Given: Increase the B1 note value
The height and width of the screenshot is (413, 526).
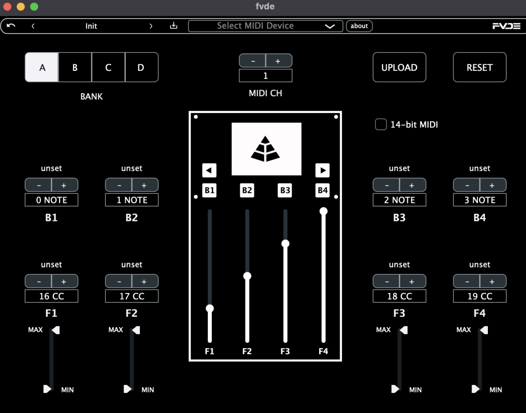Looking at the screenshot, I should pos(64,185).
